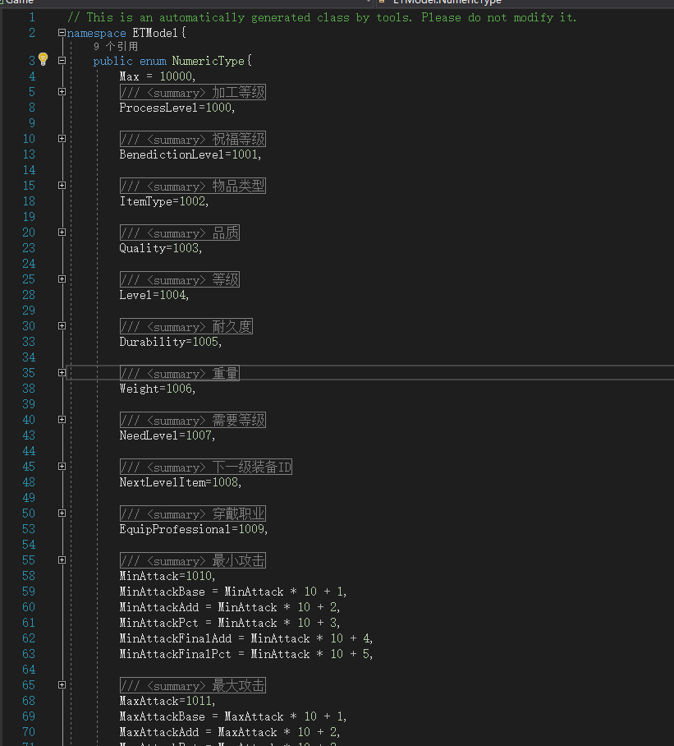
Task: Click 'NeedLevel=1007,' line
Action: click(x=167, y=435)
